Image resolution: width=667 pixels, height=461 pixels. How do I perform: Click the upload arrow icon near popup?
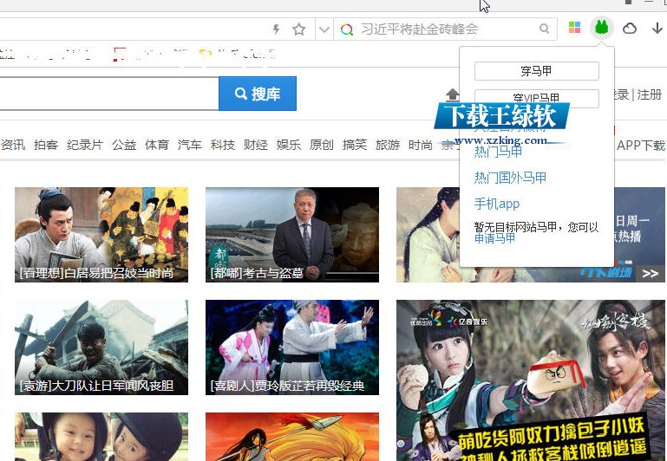click(453, 95)
